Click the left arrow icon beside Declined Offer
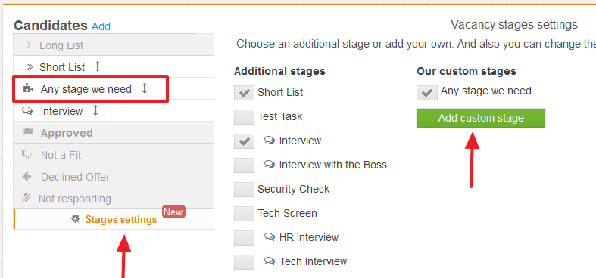The image size is (596, 278). pos(27,176)
